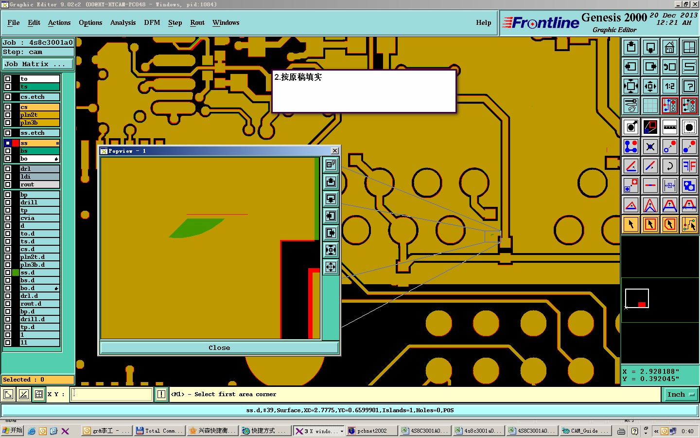Click the mirror F icon
This screenshot has width=700, height=438.
689,166
